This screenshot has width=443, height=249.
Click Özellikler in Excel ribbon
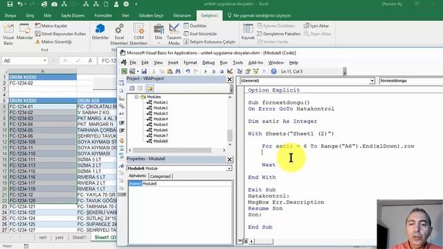195,26
